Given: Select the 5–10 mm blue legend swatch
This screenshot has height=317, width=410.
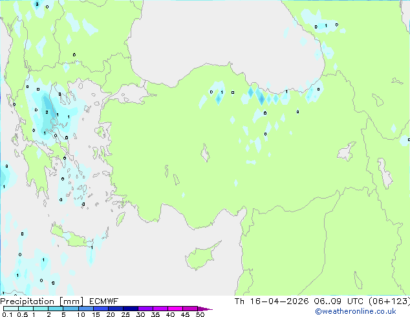Looking at the screenshot, I should pos(70,309).
